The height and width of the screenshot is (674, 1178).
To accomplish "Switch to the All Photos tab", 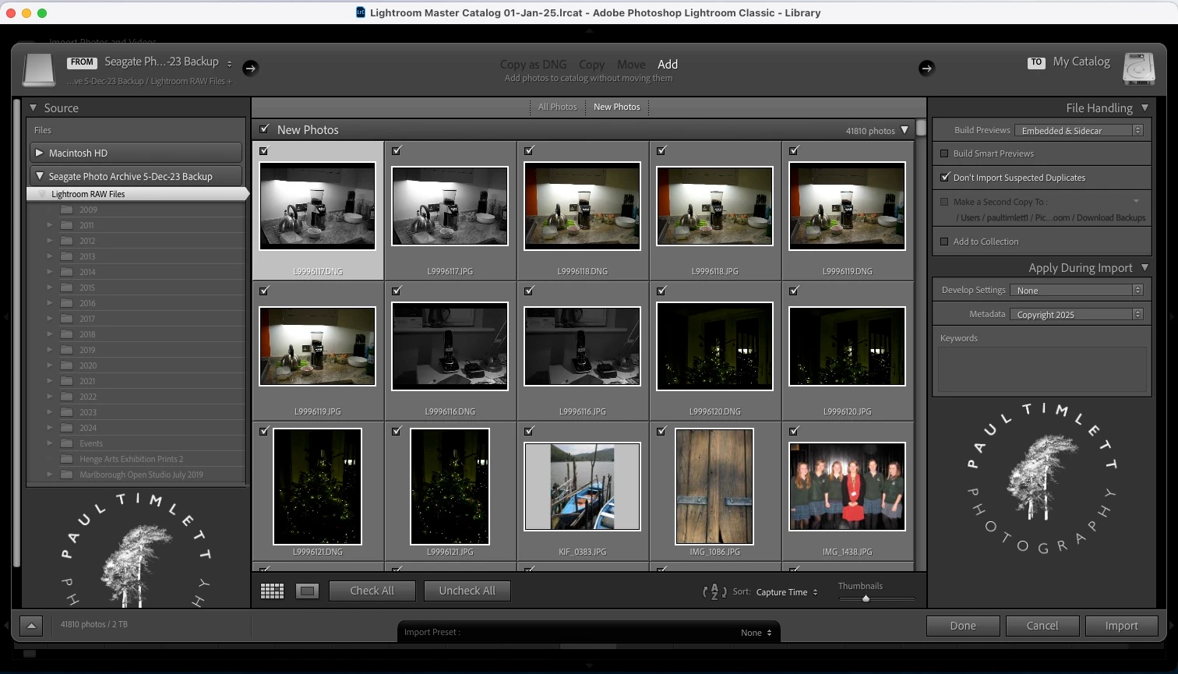I will point(558,107).
